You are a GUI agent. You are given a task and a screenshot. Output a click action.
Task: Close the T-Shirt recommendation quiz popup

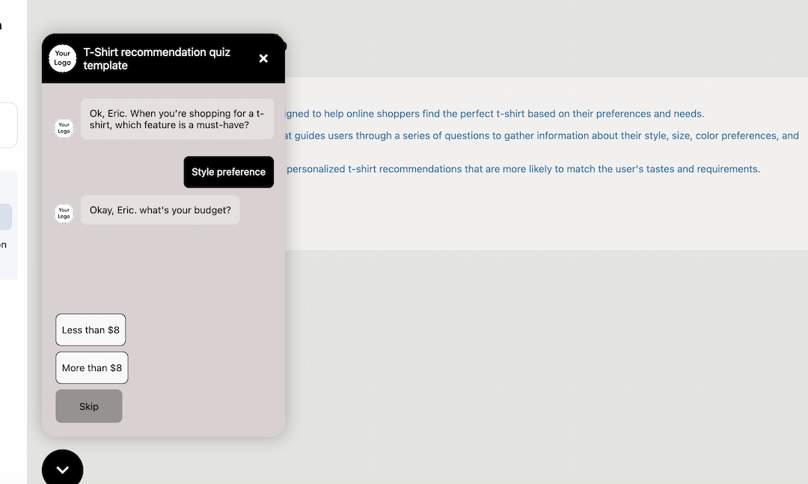point(263,58)
